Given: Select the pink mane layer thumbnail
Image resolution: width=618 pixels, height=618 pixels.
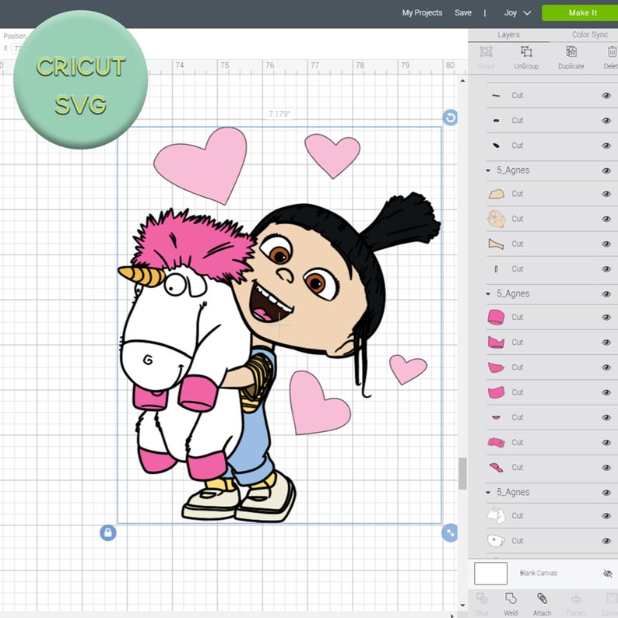Looking at the screenshot, I should (497, 443).
